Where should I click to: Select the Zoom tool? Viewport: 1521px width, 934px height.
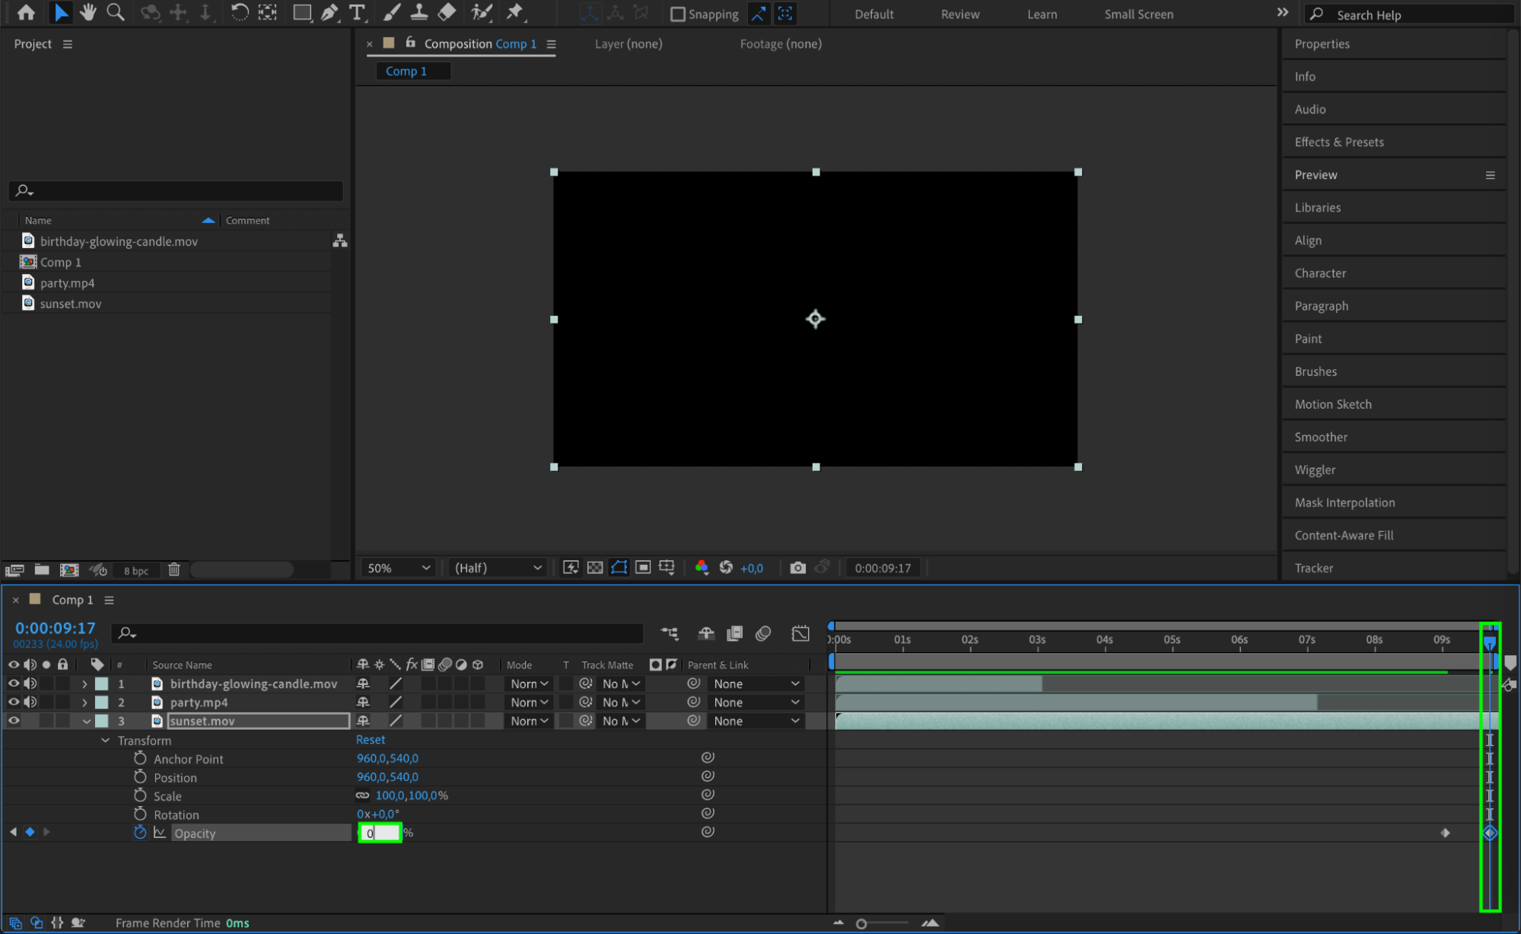[115, 13]
